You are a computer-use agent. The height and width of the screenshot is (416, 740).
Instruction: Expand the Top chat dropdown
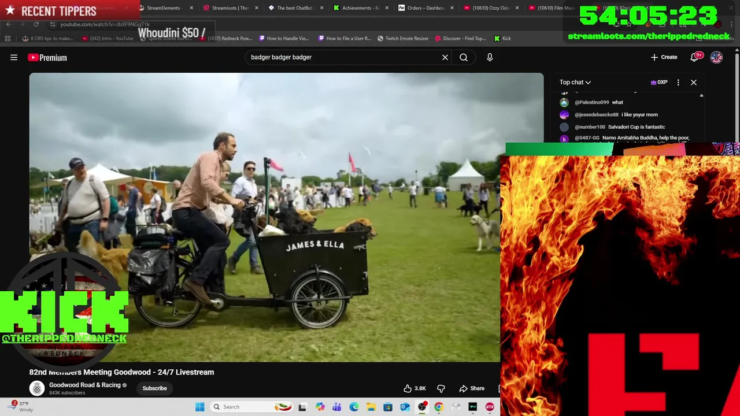(x=575, y=82)
